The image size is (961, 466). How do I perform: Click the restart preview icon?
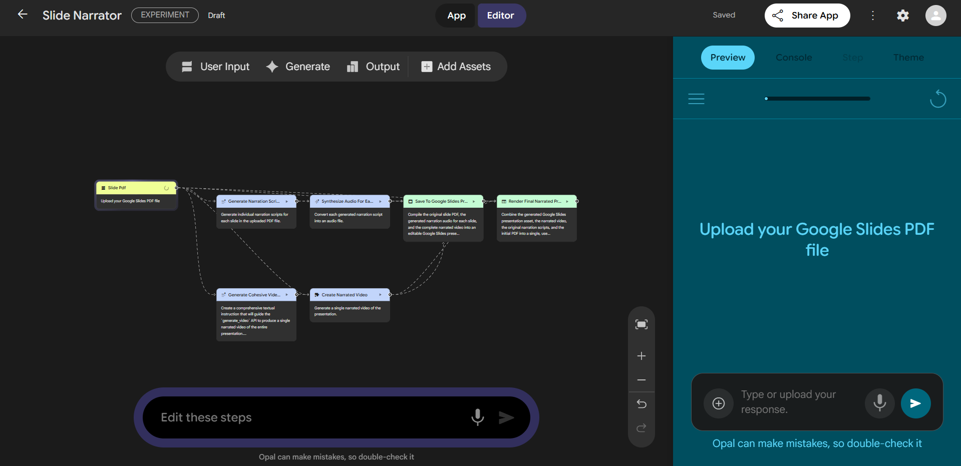pos(937,99)
